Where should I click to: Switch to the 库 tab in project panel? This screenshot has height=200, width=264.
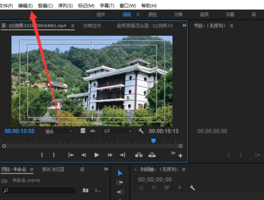click(82, 169)
